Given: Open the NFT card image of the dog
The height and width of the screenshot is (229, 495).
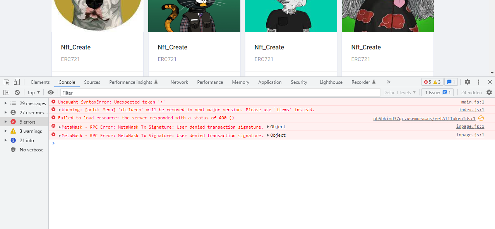Looking at the screenshot, I should tap(98, 16).
